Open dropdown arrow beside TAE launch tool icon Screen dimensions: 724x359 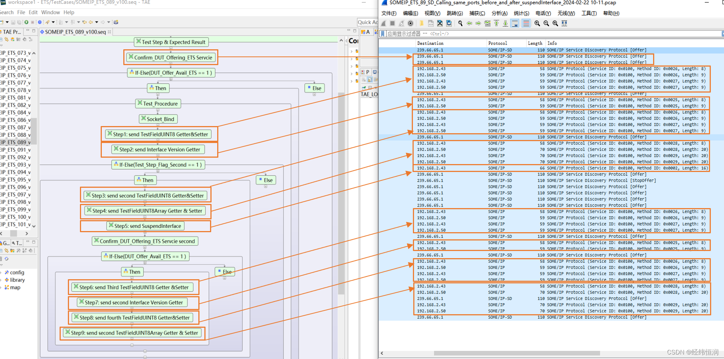point(53,22)
